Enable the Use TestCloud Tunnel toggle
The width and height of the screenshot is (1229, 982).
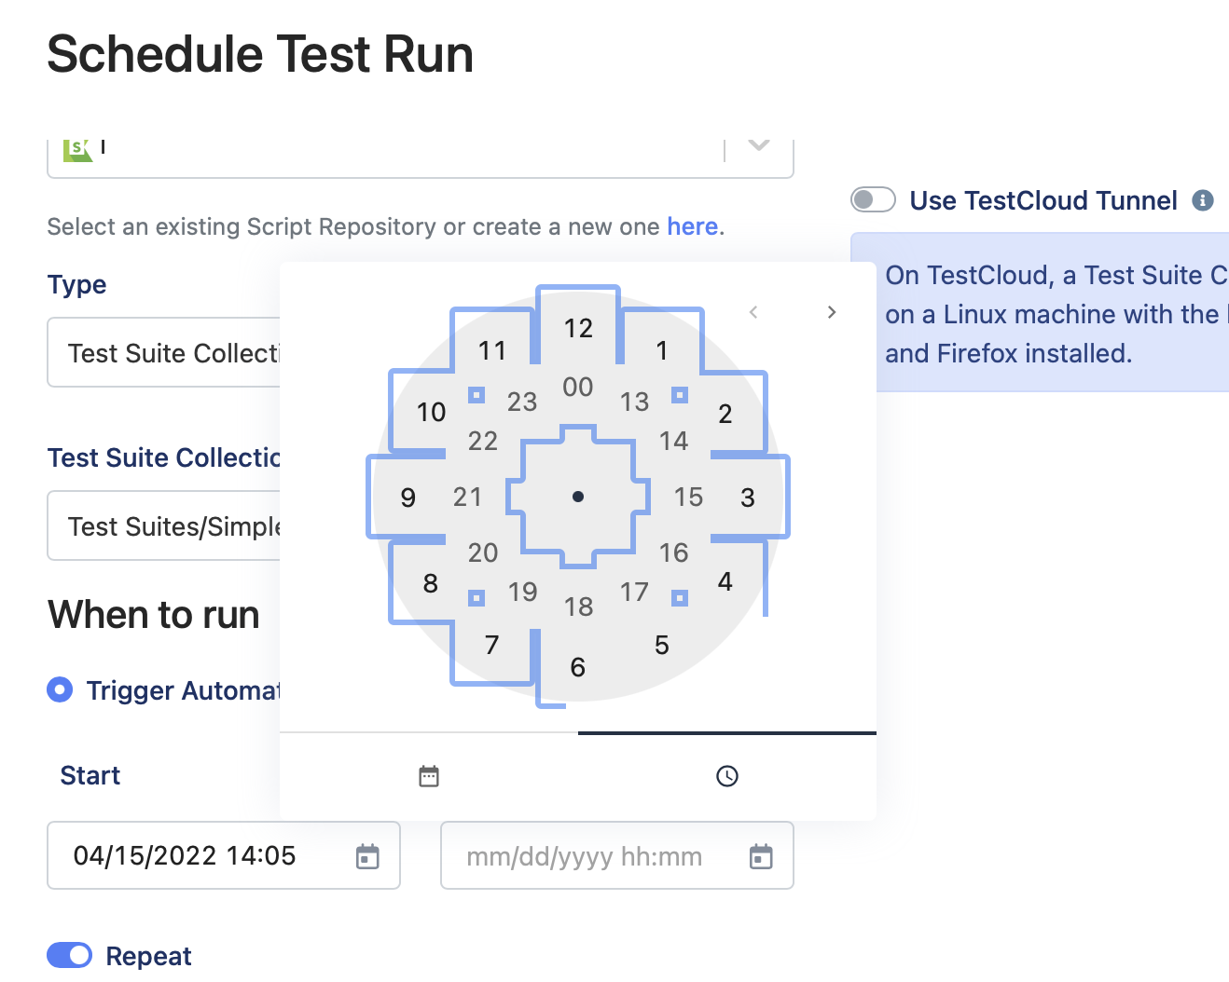tap(873, 199)
